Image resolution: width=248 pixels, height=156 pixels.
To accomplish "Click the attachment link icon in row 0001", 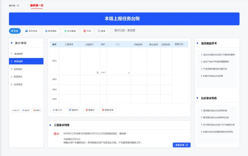I will pos(129,73).
